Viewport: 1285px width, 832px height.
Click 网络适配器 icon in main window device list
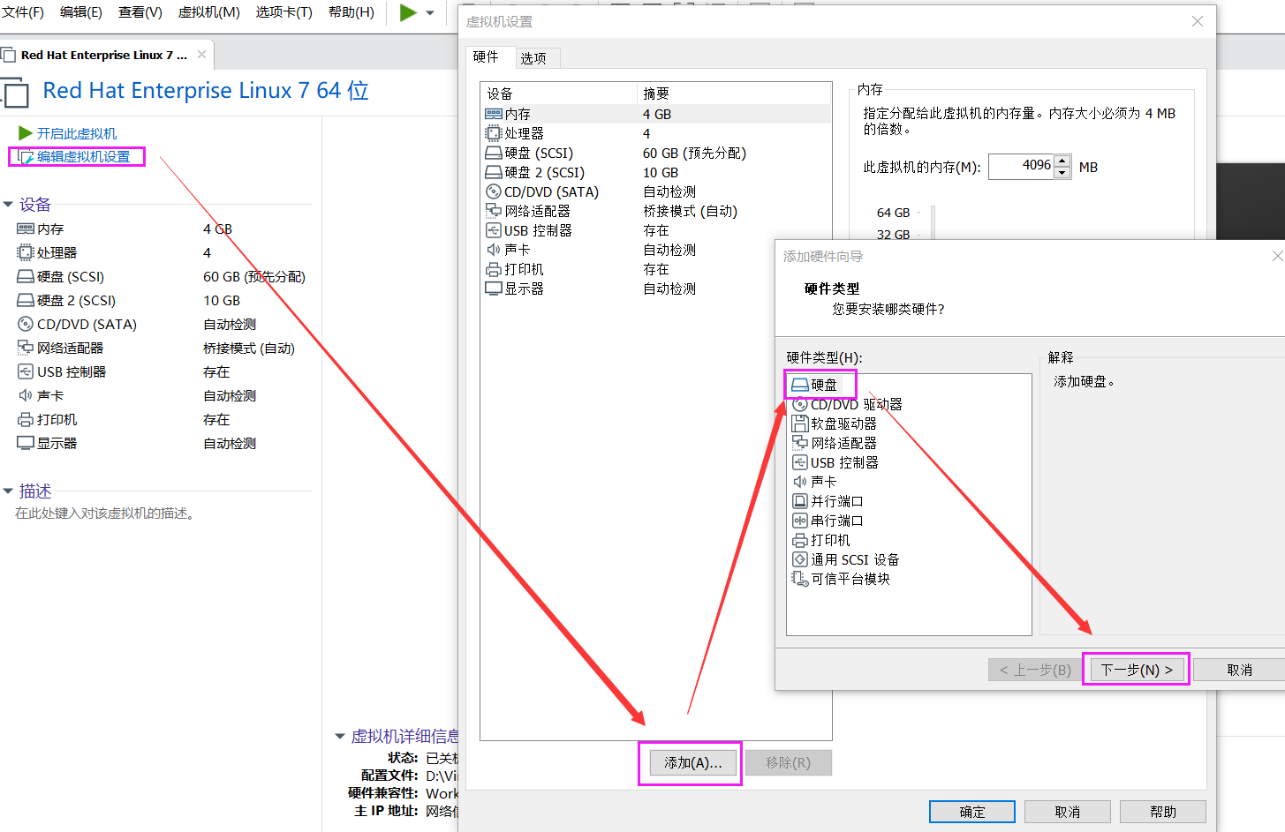point(26,348)
